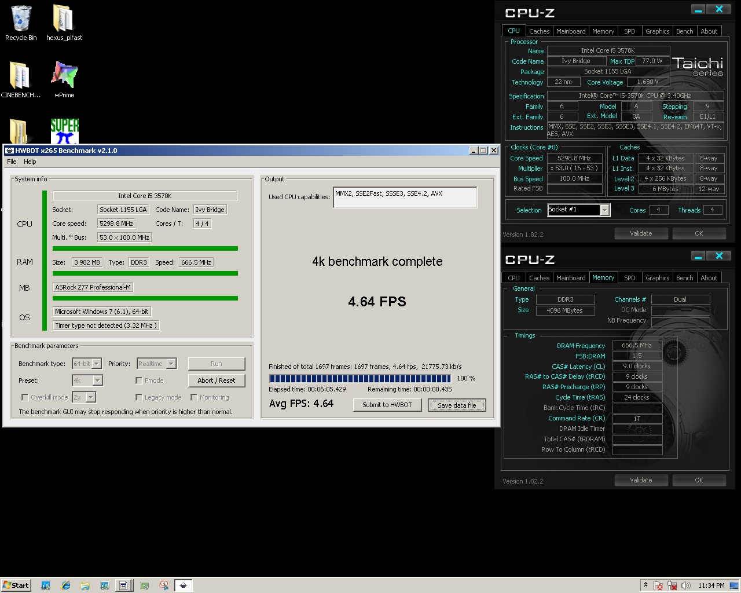Click OK in the lower CPU-Z Memory window
Viewport: 741px width, 593px height.
pyautogui.click(x=699, y=480)
